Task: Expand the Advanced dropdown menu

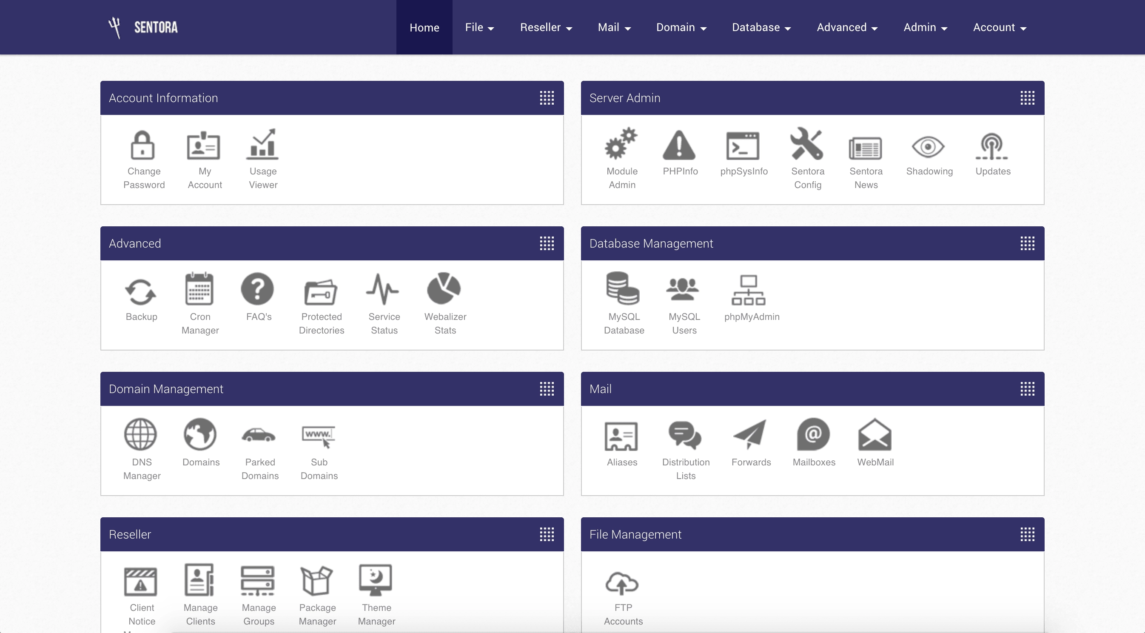Action: [x=847, y=28]
